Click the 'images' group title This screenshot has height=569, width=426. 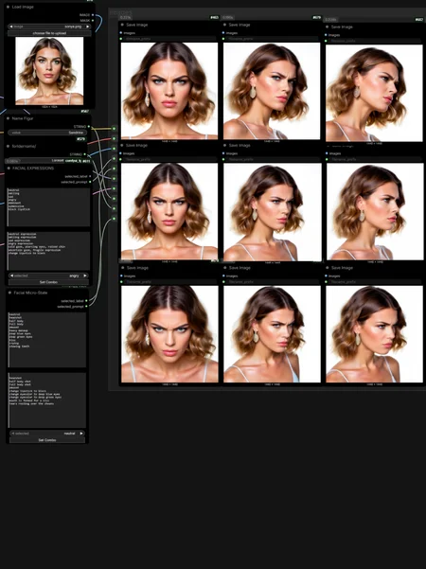click(x=121, y=12)
